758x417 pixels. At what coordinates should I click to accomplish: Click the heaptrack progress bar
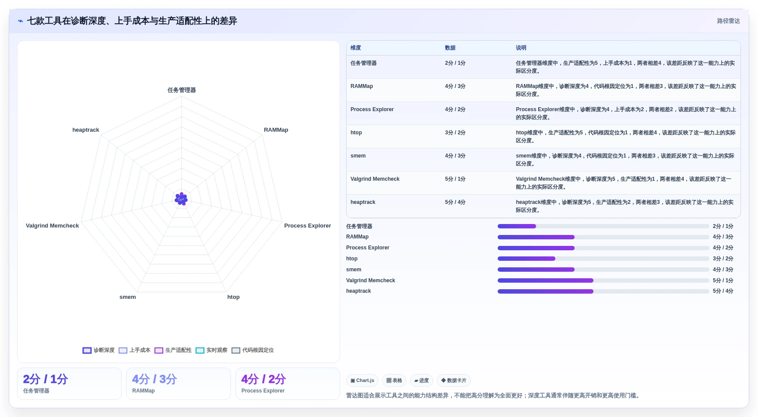click(x=603, y=291)
